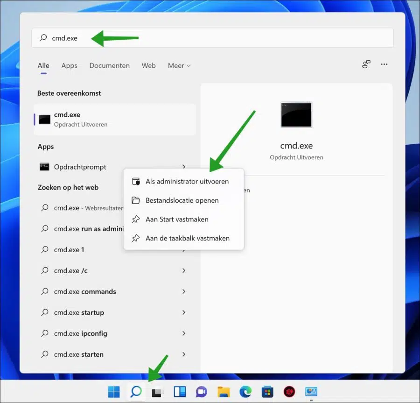Expand the Meer dropdown
The image size is (420, 403).
(x=179, y=66)
